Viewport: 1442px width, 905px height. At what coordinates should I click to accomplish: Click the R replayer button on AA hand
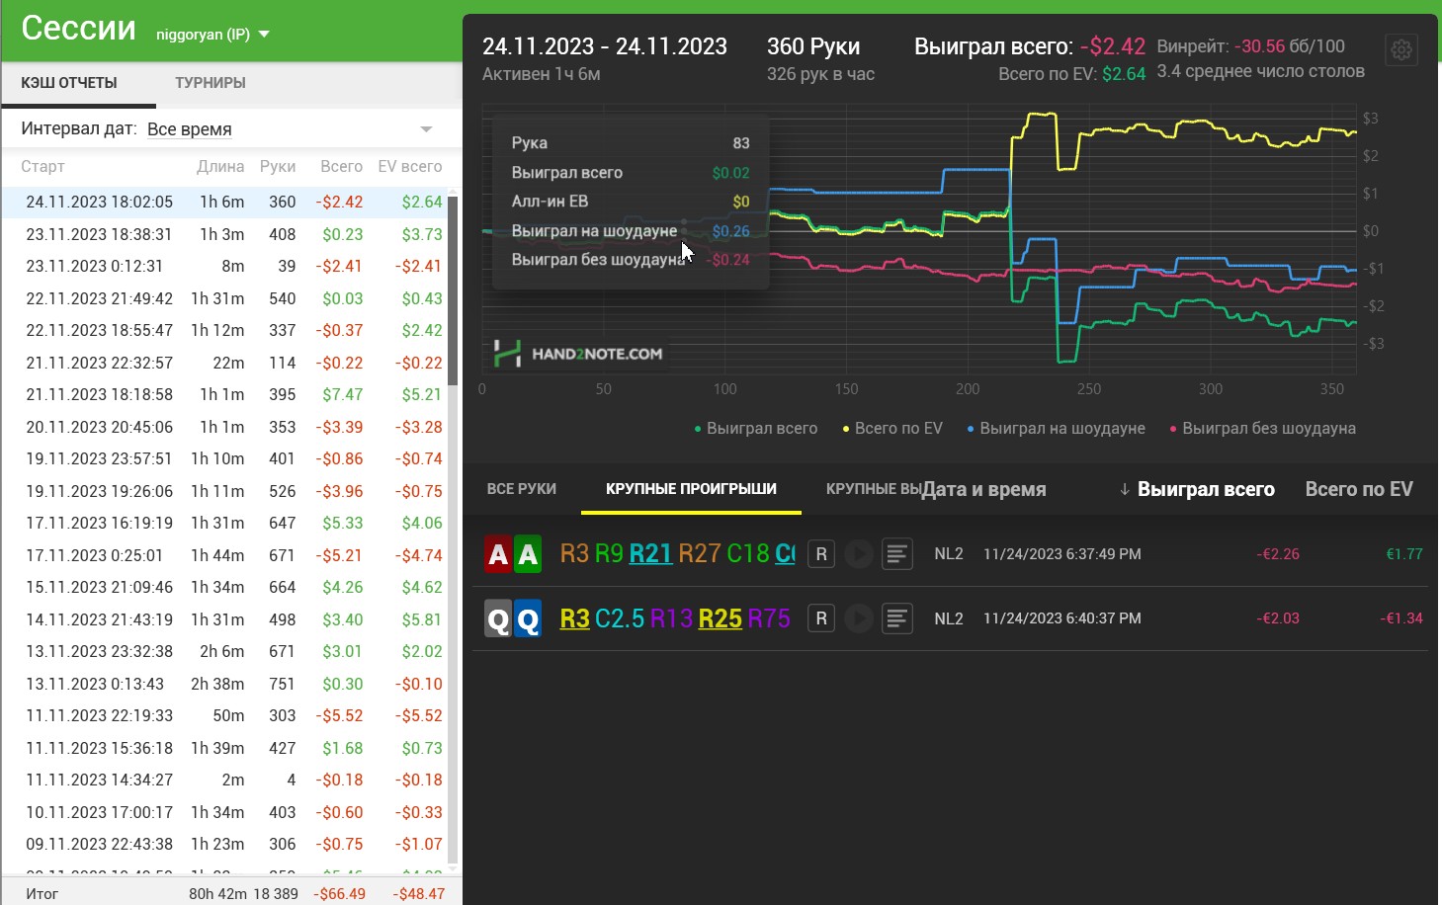coord(821,554)
